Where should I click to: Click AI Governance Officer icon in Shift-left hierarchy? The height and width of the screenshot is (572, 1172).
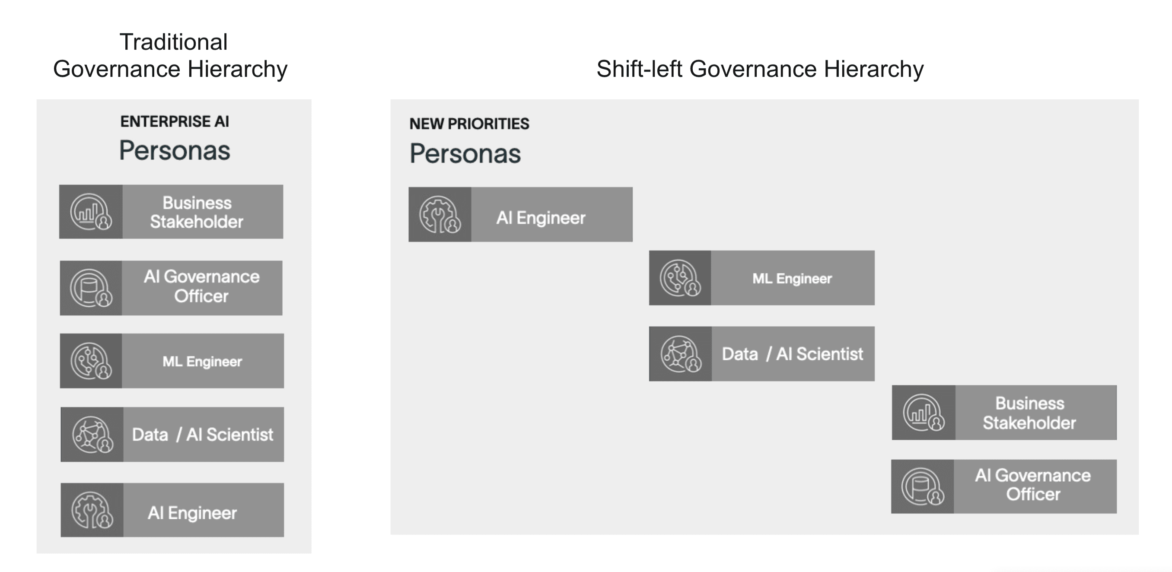click(x=922, y=486)
